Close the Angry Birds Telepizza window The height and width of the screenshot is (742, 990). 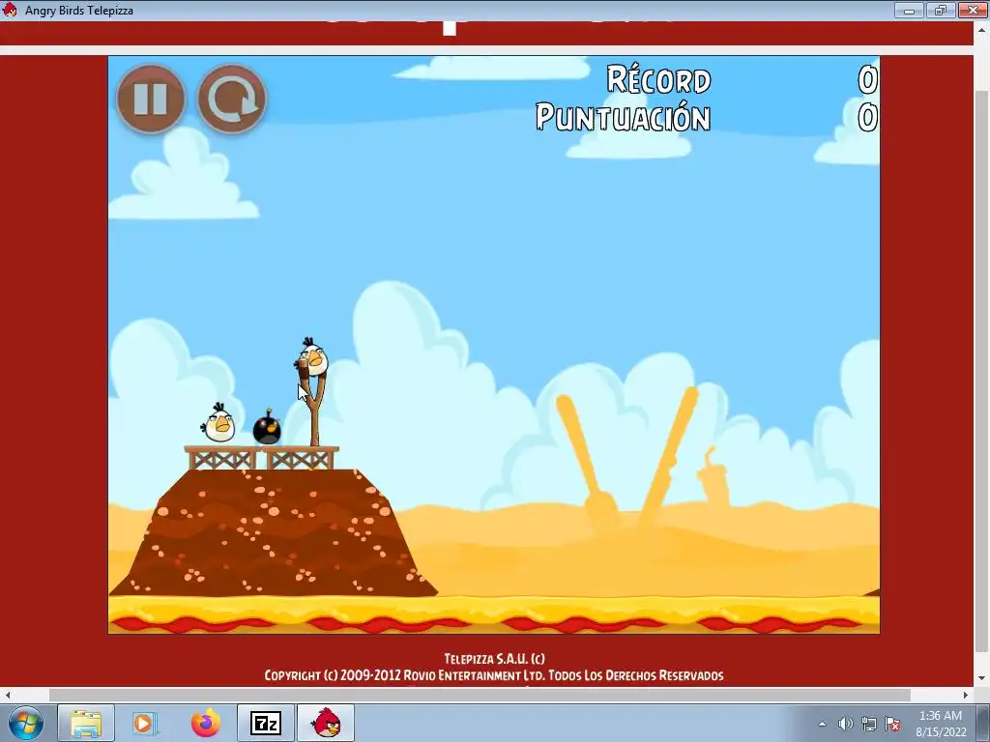coord(973,10)
